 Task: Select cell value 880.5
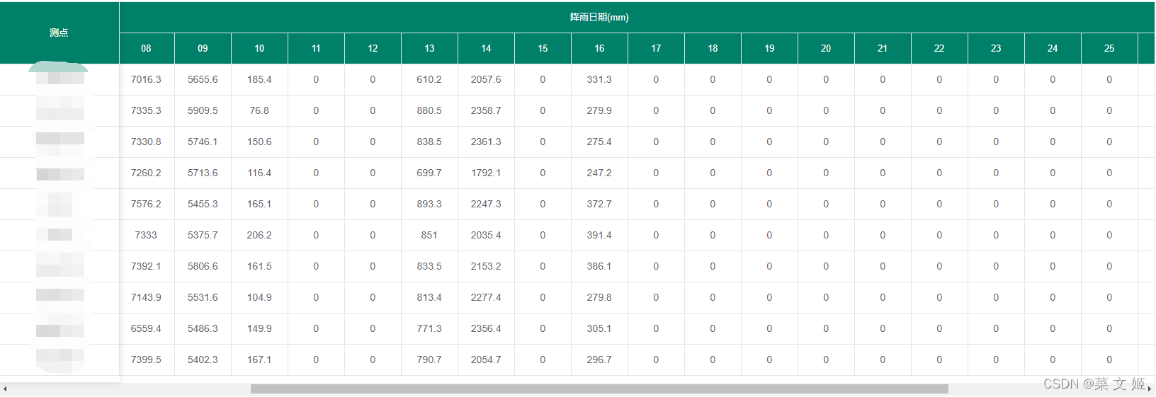[x=429, y=110]
